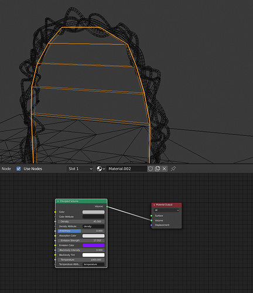This screenshot has width=253, height=293.
Task: Click the Absorption Color input socket
Action: pos(55,236)
